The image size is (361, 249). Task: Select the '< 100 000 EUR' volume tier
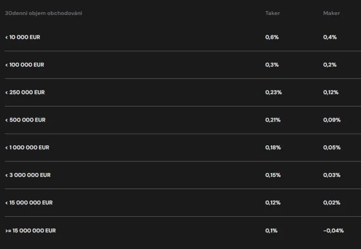pyautogui.click(x=24, y=65)
